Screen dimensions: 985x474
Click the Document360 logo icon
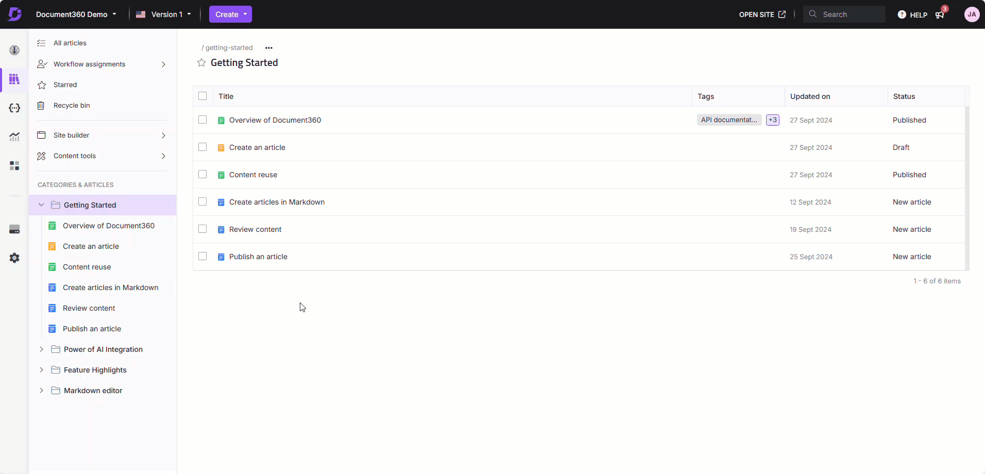[x=15, y=14]
